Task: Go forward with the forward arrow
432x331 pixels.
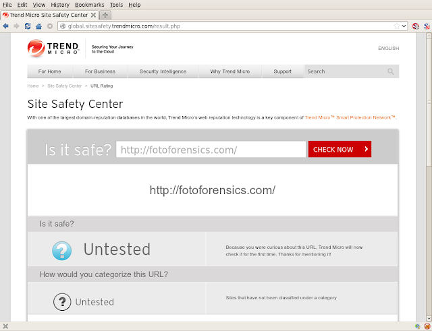Action: [x=16, y=26]
